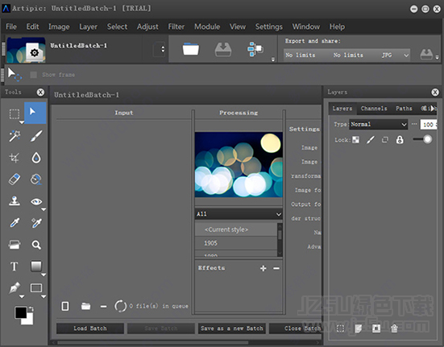The height and width of the screenshot is (347, 444).
Task: Select the Brush tool
Action: (36, 136)
